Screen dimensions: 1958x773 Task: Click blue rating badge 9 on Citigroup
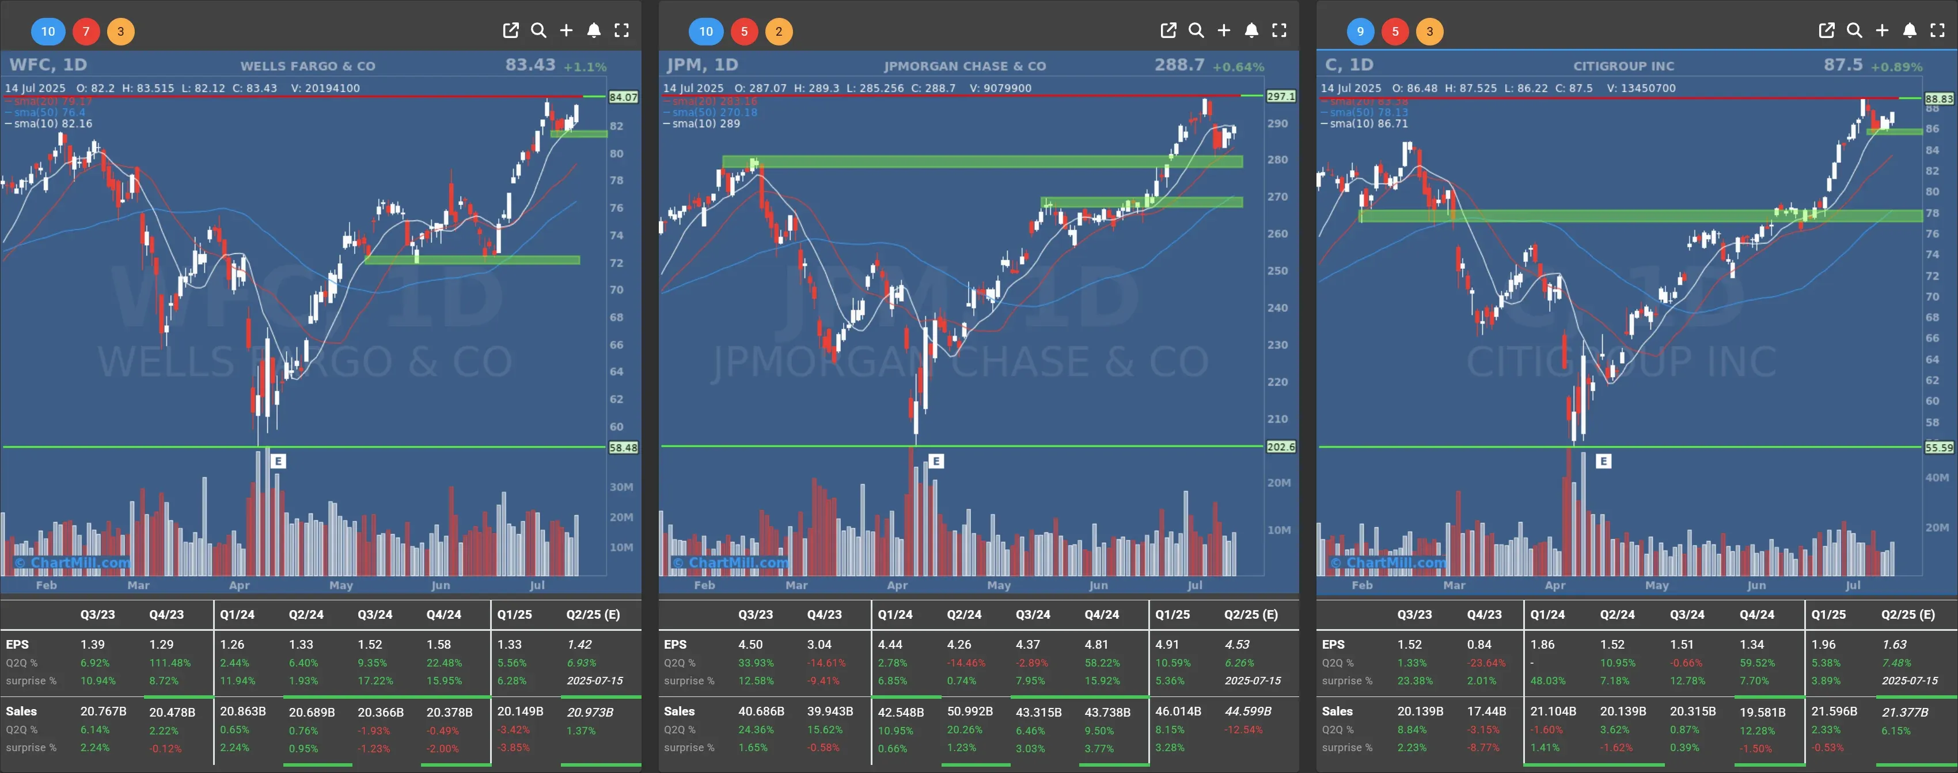1361,31
